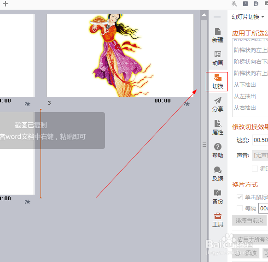Click the 排练当前页 button
268x262 pixels.
(x=250, y=220)
